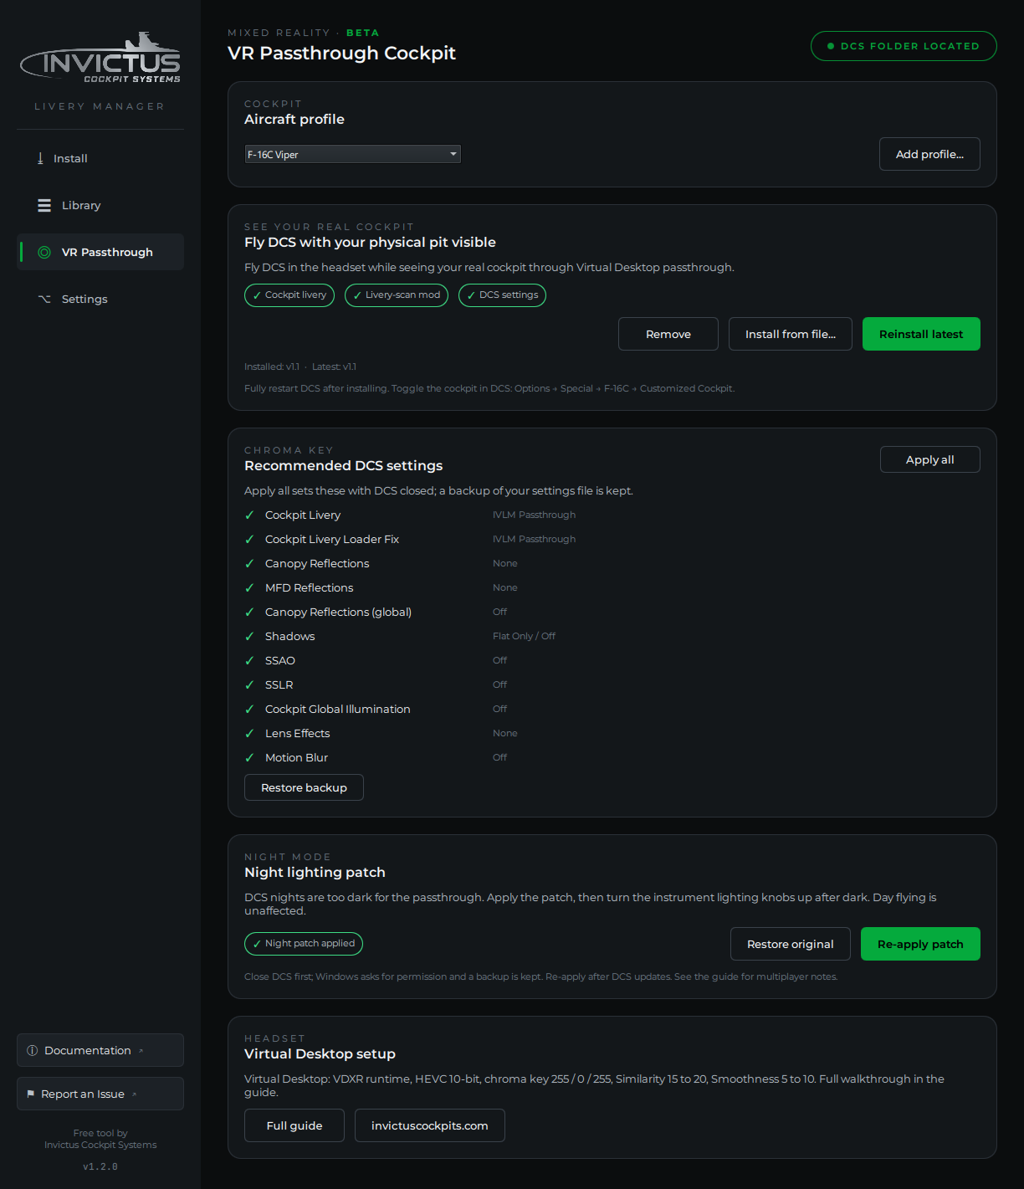Viewport: 1024px width, 1189px height.
Task: Click checkmark beside Lens Effects
Action: tap(249, 734)
